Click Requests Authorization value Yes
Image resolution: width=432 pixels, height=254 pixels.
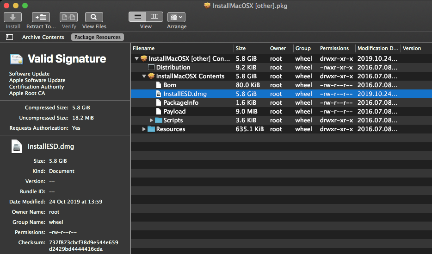pyautogui.click(x=76, y=128)
